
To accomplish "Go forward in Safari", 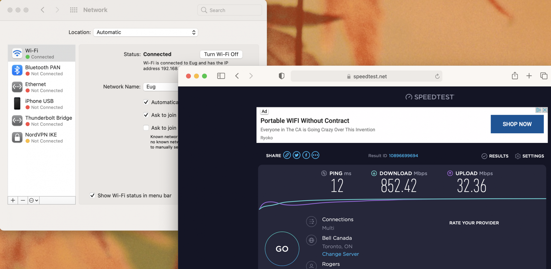I will tap(251, 76).
